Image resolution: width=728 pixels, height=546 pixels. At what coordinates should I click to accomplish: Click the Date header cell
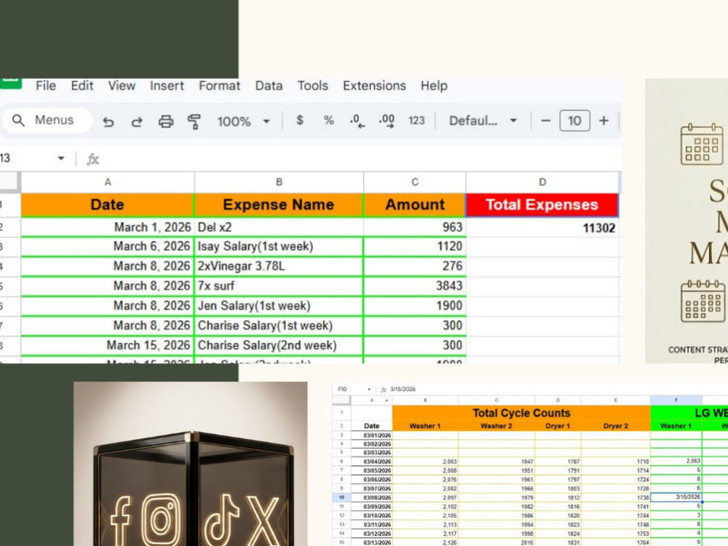(107, 205)
